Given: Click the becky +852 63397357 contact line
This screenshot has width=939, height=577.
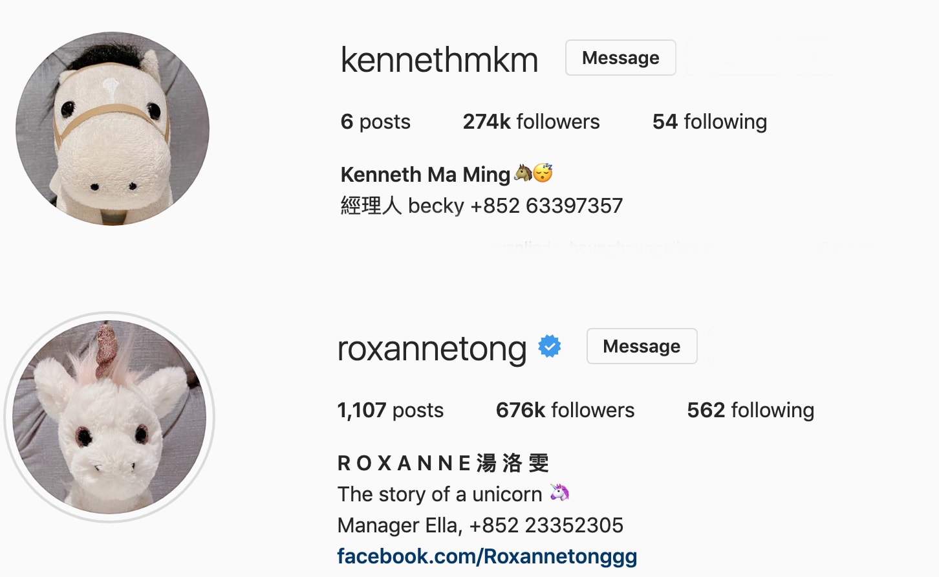Looking at the screenshot, I should [x=482, y=206].
